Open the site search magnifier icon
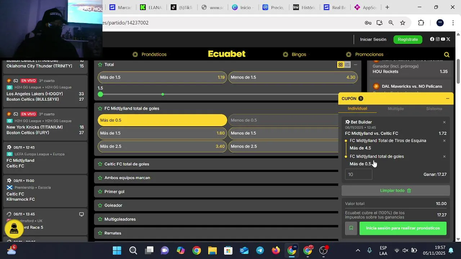461x259 pixels. (x=447, y=55)
